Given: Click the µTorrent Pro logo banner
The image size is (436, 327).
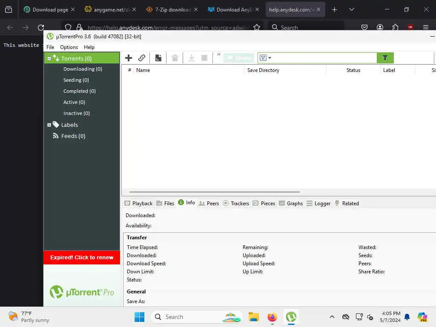Looking at the screenshot, I should point(82,292).
